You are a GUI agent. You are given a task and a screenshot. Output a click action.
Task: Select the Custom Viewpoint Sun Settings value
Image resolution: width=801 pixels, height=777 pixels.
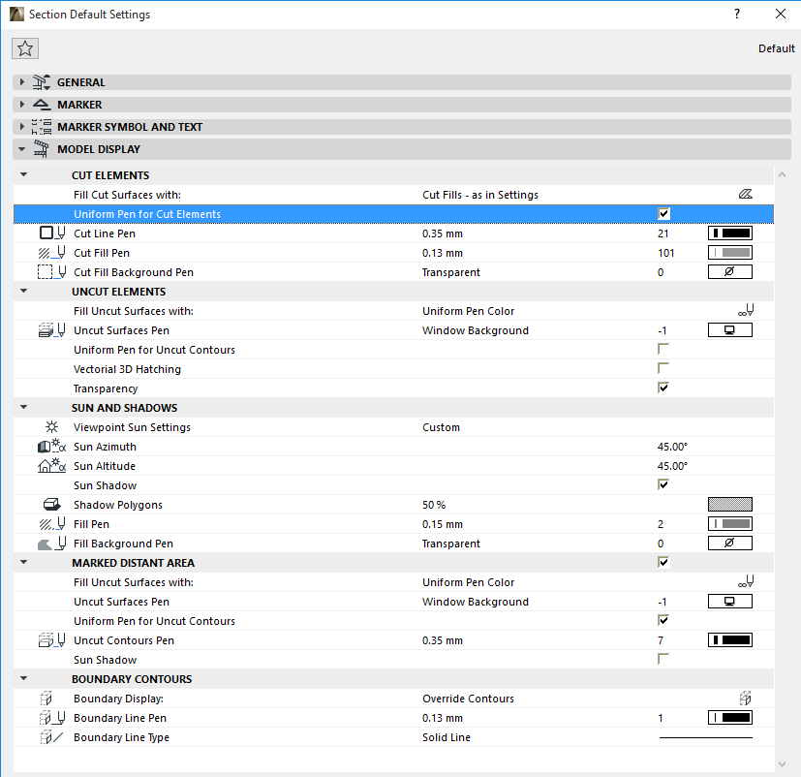(x=441, y=427)
